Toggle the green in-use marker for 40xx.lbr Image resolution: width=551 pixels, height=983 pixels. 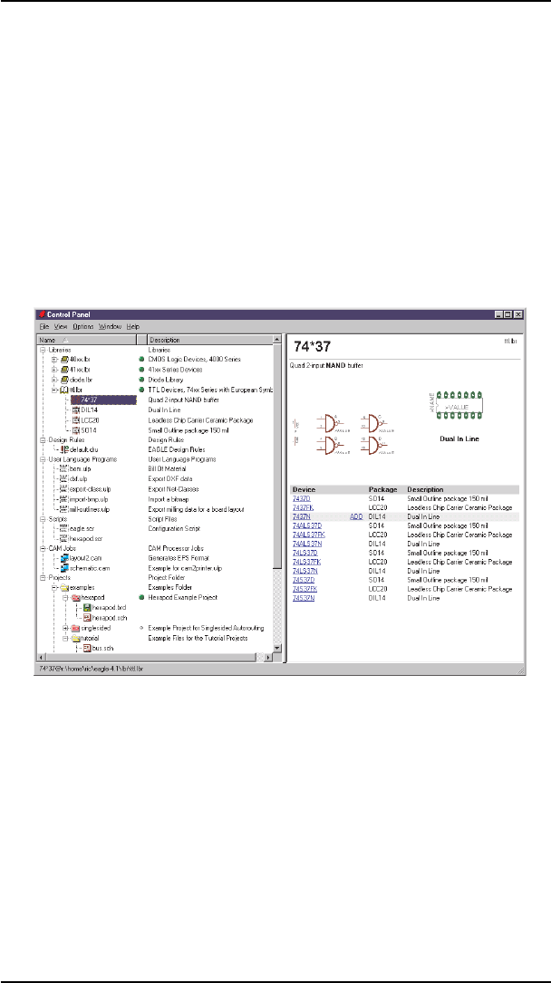coord(141,360)
